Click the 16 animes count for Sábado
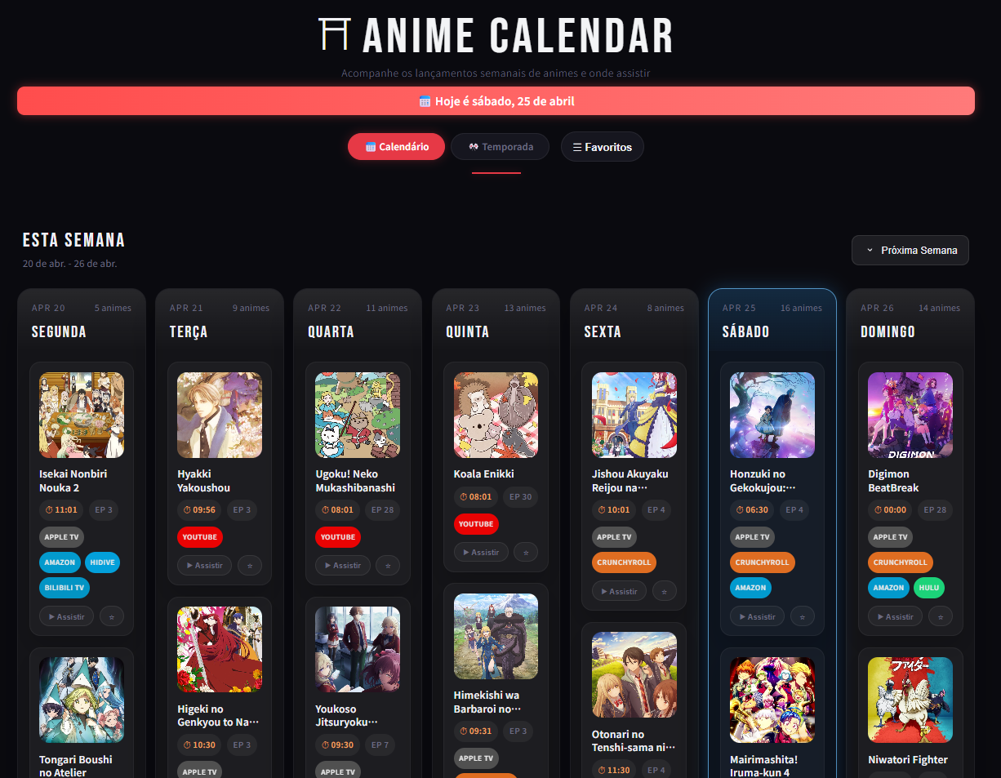 (x=802, y=308)
